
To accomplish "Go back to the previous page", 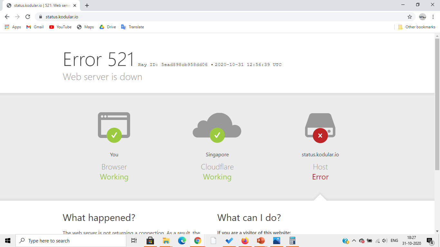I will pos(7,17).
